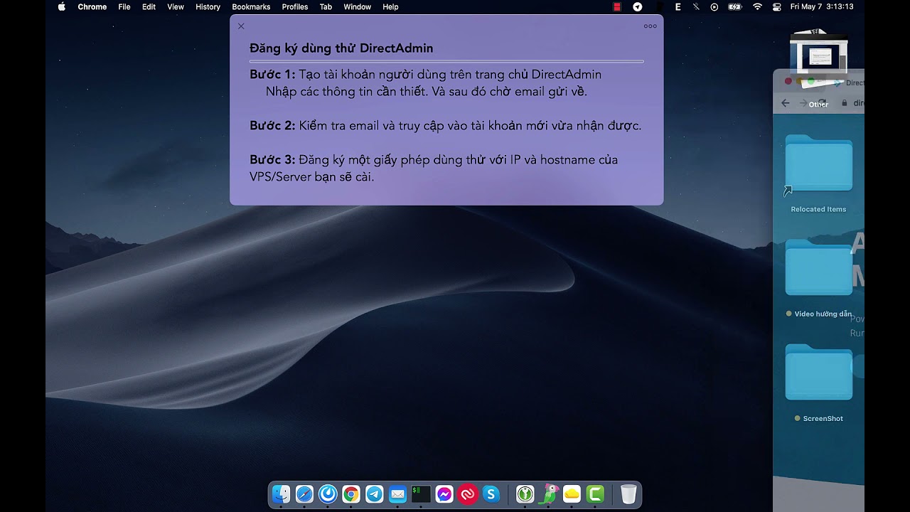Click the red recording icon in menu bar
The width and height of the screenshot is (910, 512).
point(617,6)
